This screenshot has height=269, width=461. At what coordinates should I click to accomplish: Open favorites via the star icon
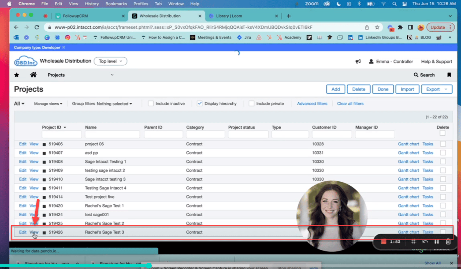[17, 75]
